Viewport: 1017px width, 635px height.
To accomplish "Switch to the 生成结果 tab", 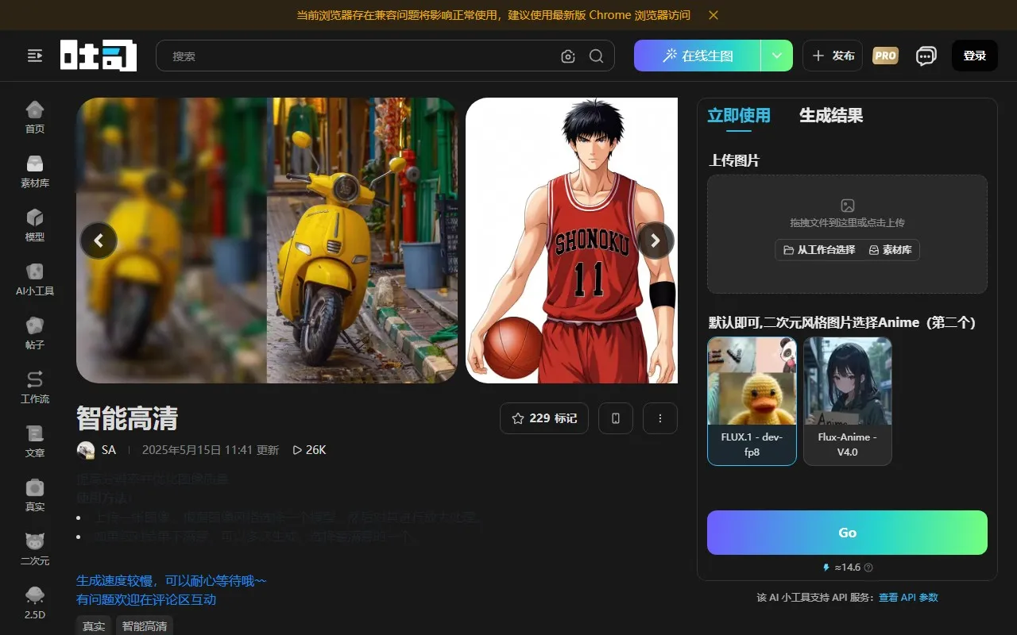I will (830, 115).
